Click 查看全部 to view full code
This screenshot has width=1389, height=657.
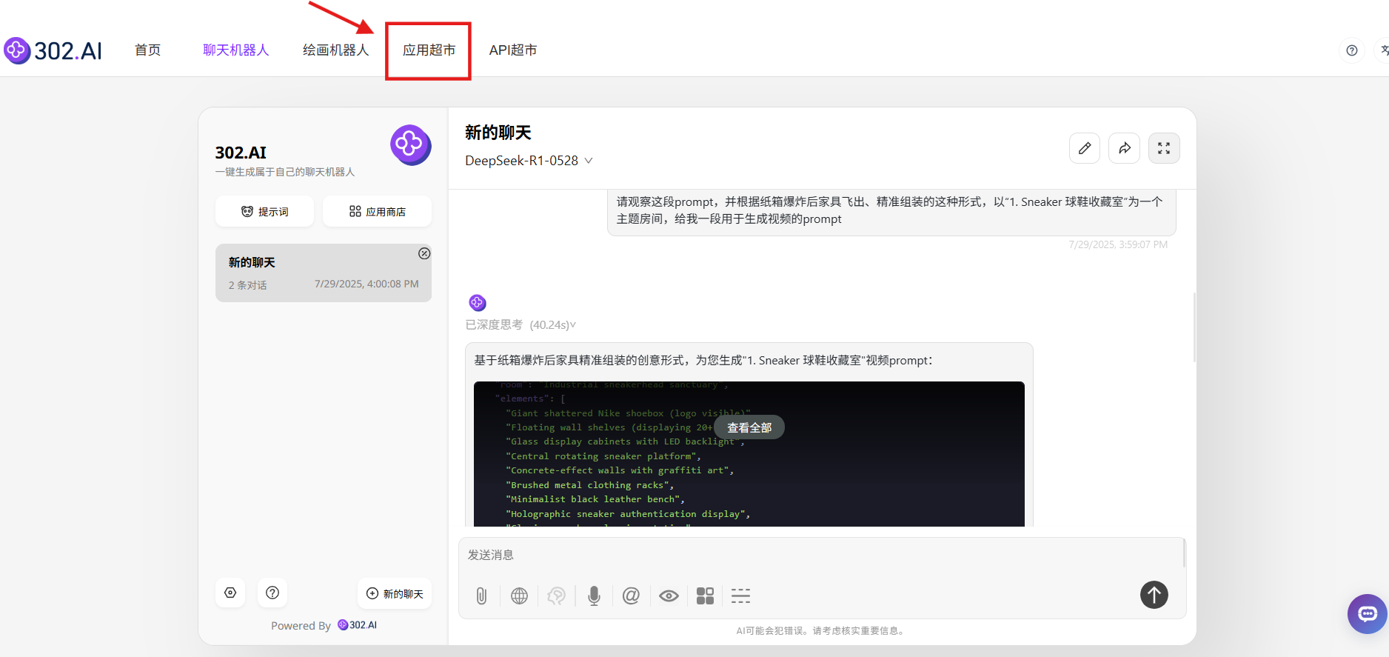(x=749, y=427)
